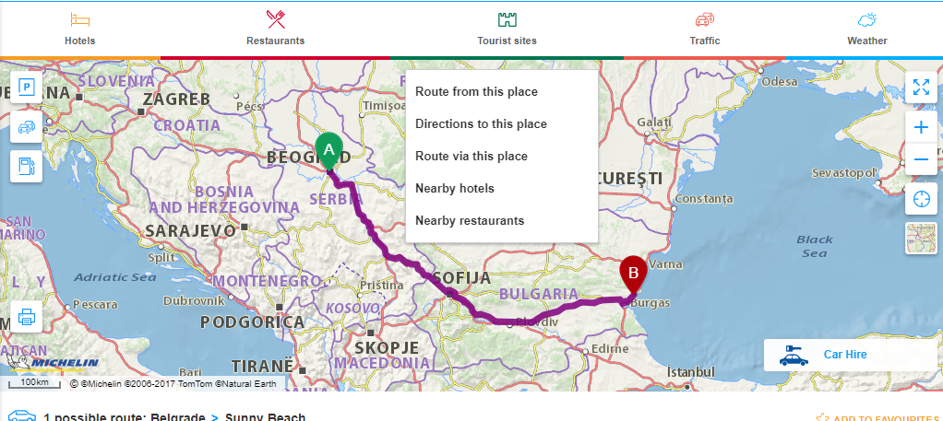This screenshot has width=943, height=421.
Task: Click the Add to Favourites link
Action: tap(877, 418)
